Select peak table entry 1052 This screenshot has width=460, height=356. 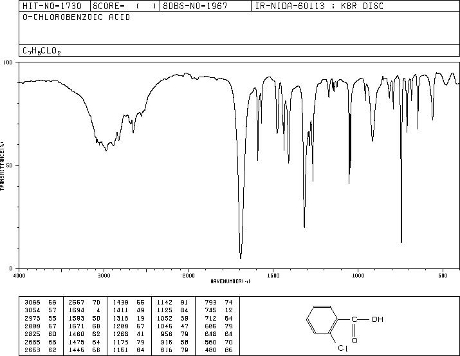[173, 318]
